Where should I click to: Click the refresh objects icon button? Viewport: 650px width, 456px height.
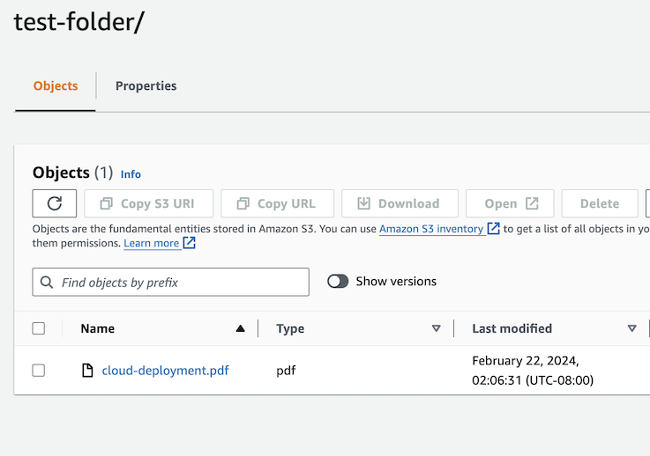(x=55, y=203)
